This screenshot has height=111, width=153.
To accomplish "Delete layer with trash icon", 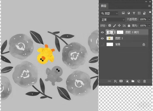I will pos(144,81).
